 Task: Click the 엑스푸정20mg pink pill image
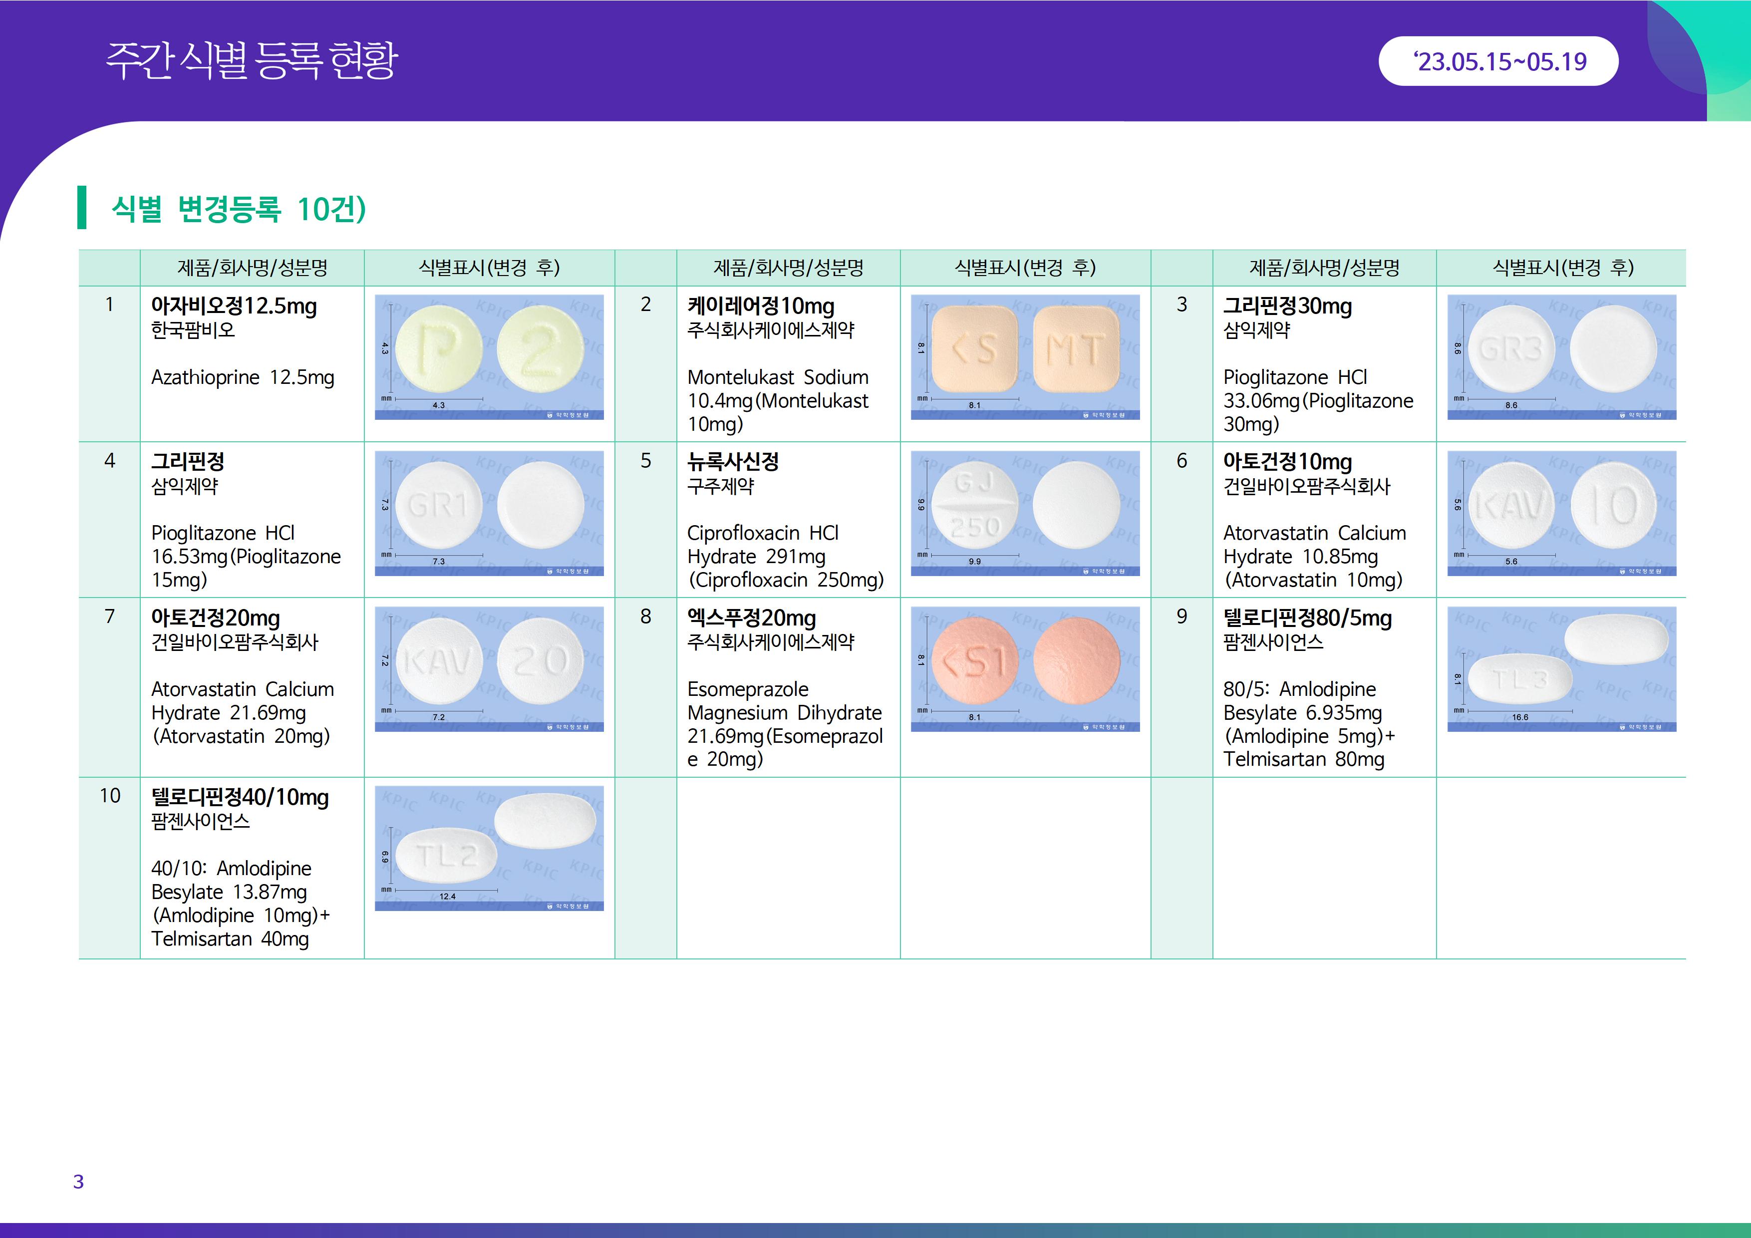(1025, 669)
